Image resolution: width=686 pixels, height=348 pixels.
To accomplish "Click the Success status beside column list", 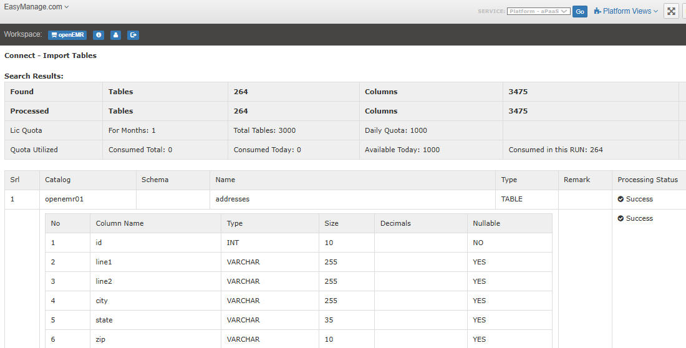I will [x=635, y=218].
